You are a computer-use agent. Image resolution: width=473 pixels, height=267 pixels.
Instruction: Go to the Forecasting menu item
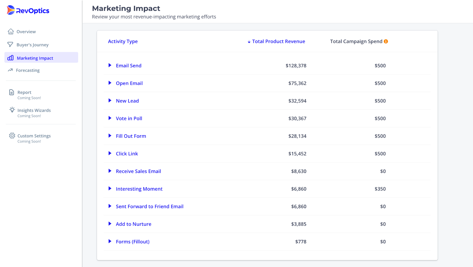28,70
